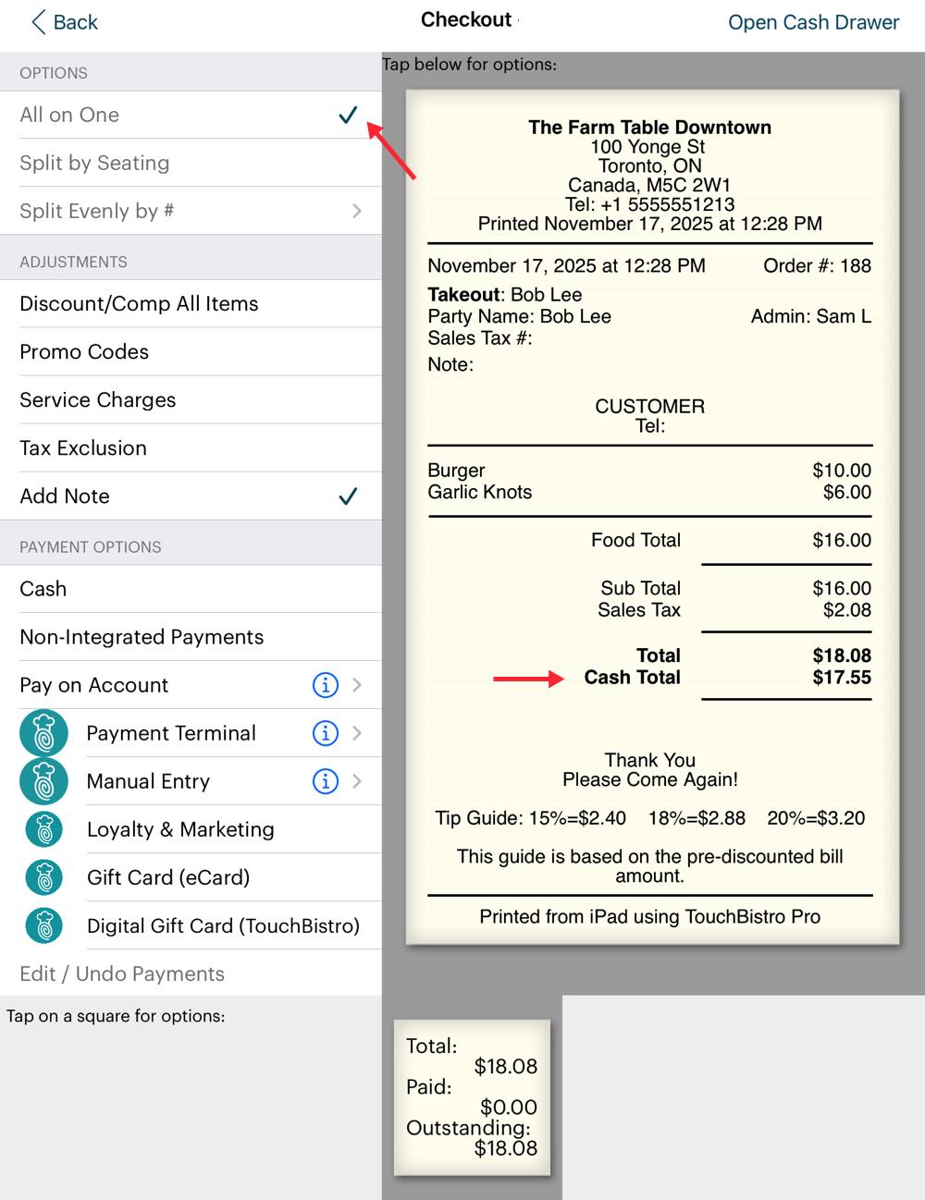
Task: Click the info icon for Pay on Account
Action: (326, 685)
